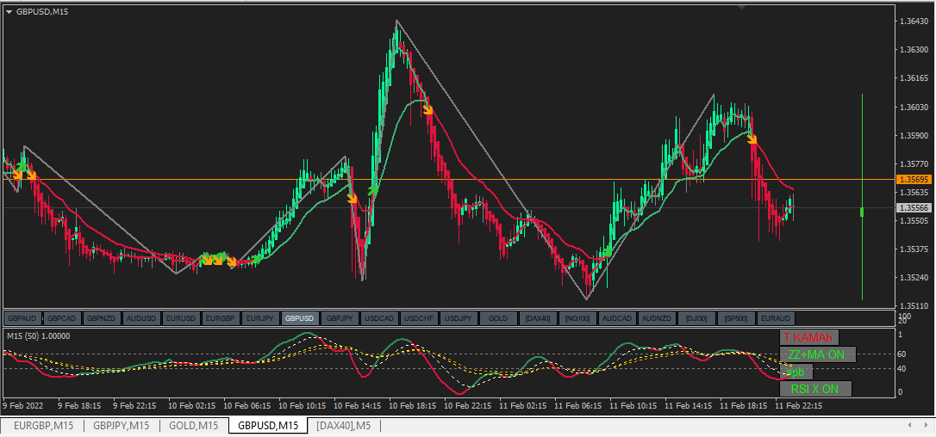Select GOLD in the symbol button row
This screenshot has height=437, width=936.
pos(498,318)
